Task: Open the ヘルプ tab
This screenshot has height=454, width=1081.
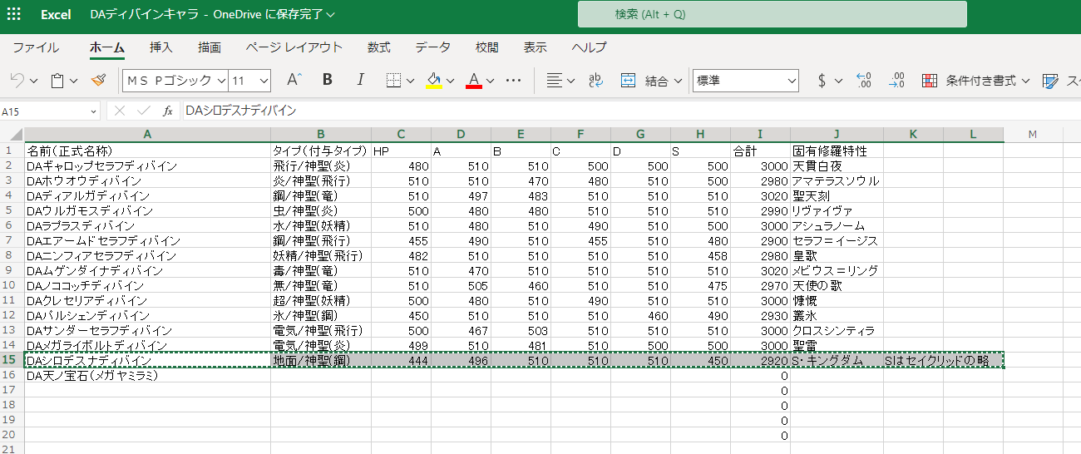Action: click(589, 47)
